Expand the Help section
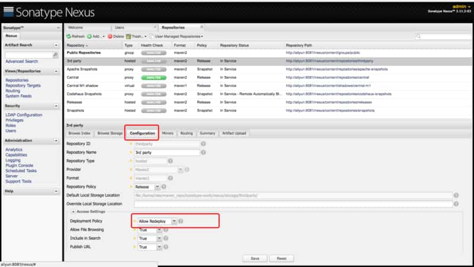The image size is (474, 267). click(56, 191)
